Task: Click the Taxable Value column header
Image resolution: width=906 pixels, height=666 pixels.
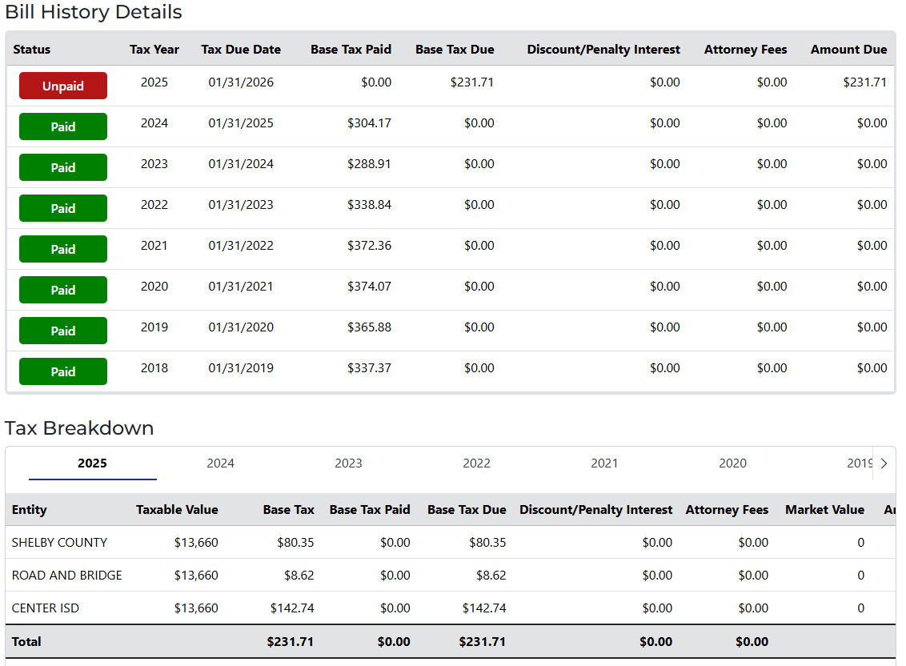Action: click(x=177, y=510)
